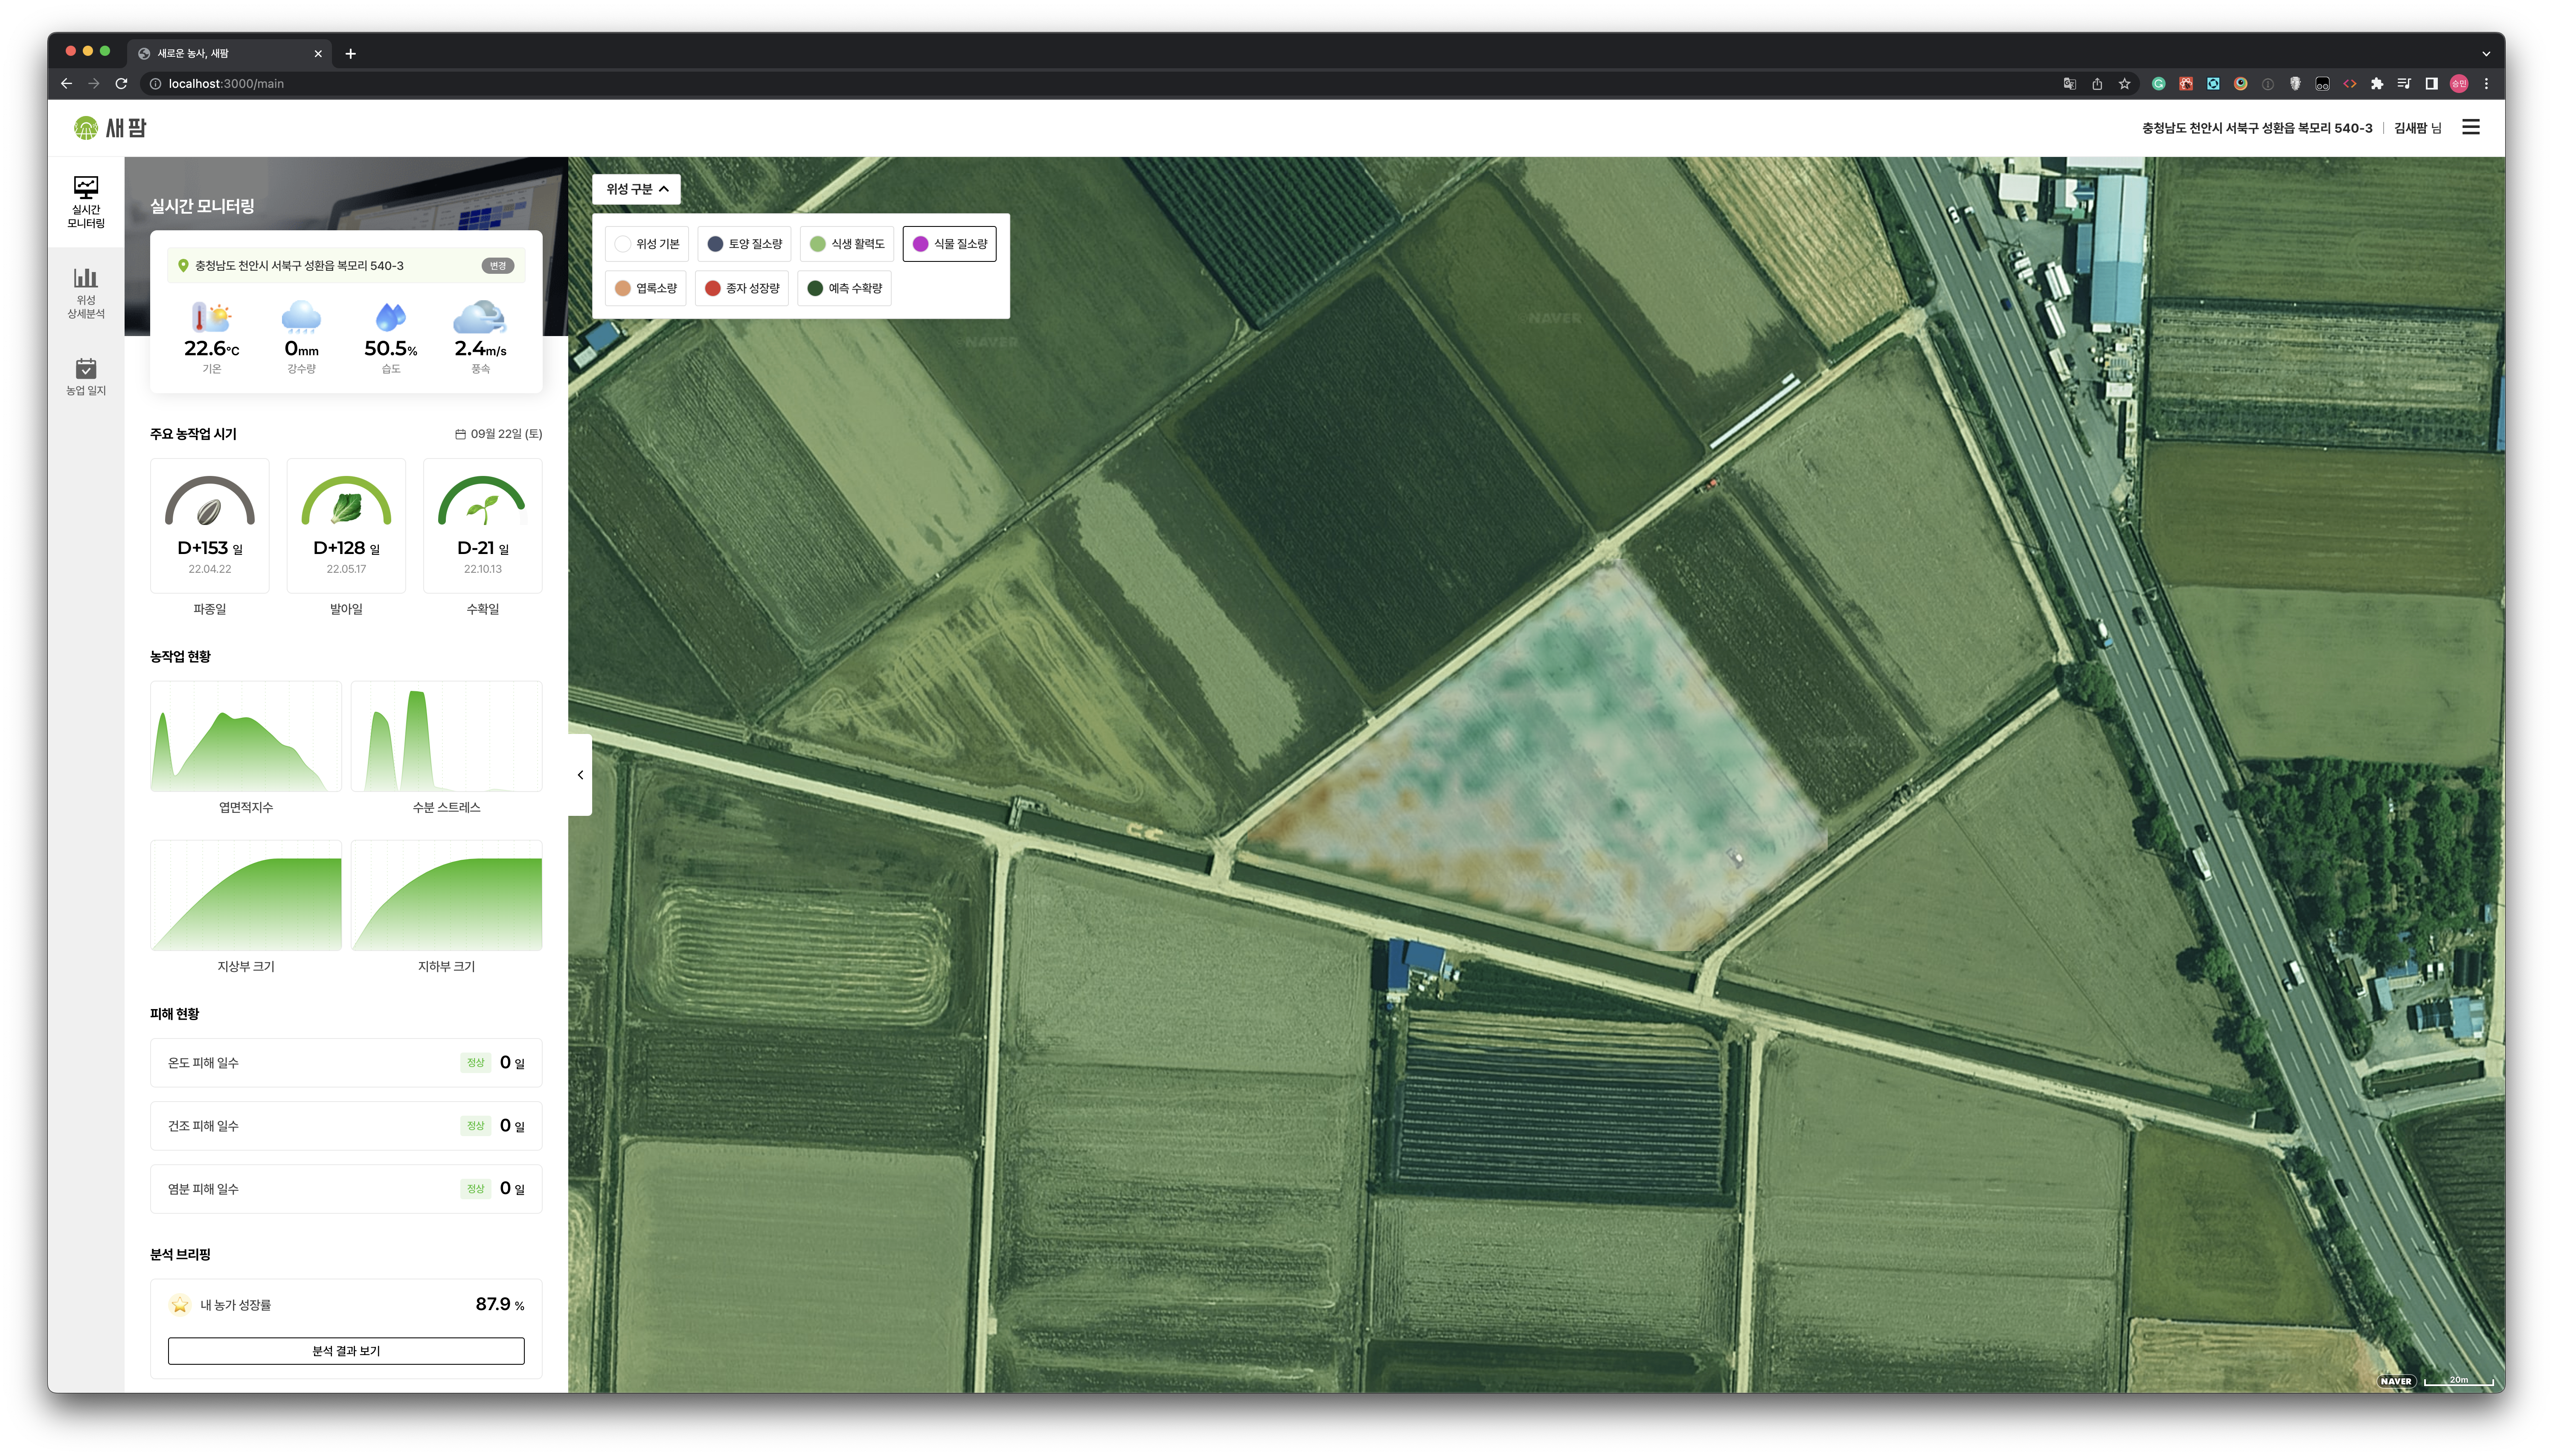
Task: Select the 위성 기본 layer option
Action: pos(646,244)
